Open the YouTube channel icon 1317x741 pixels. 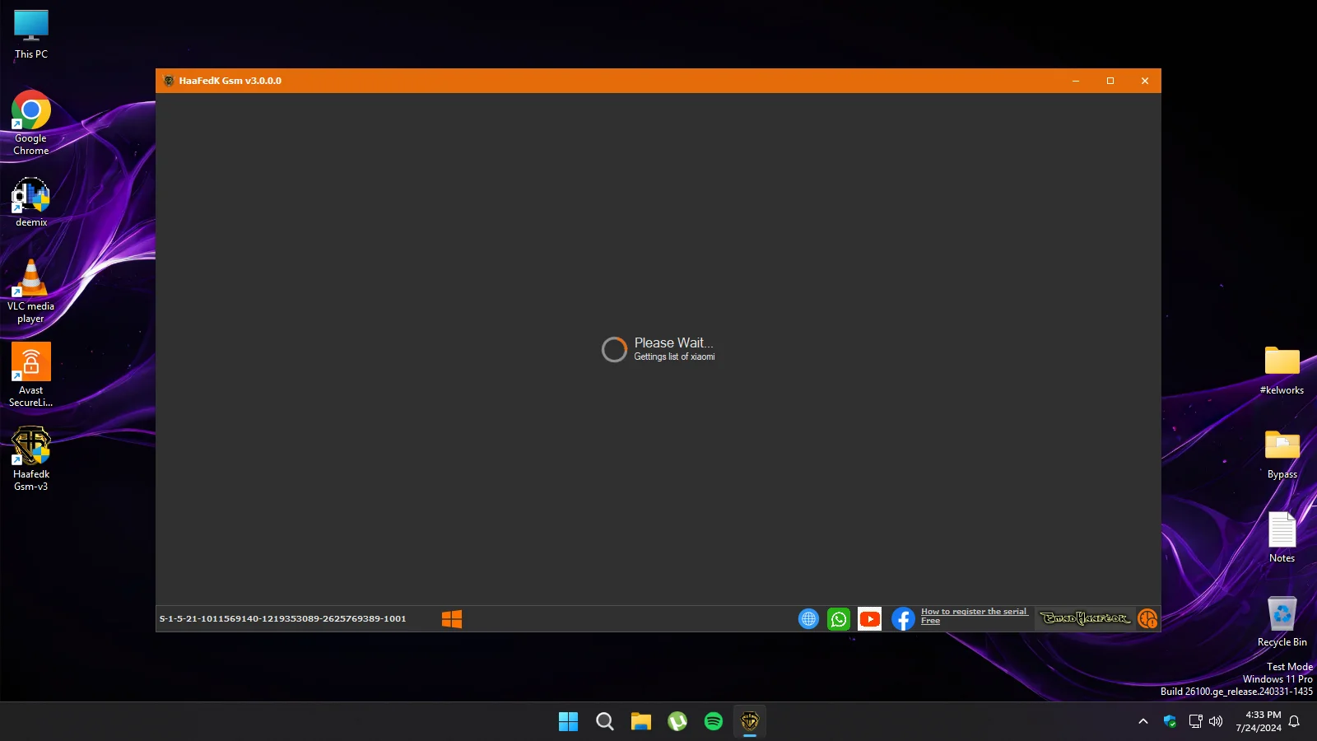[870, 619]
